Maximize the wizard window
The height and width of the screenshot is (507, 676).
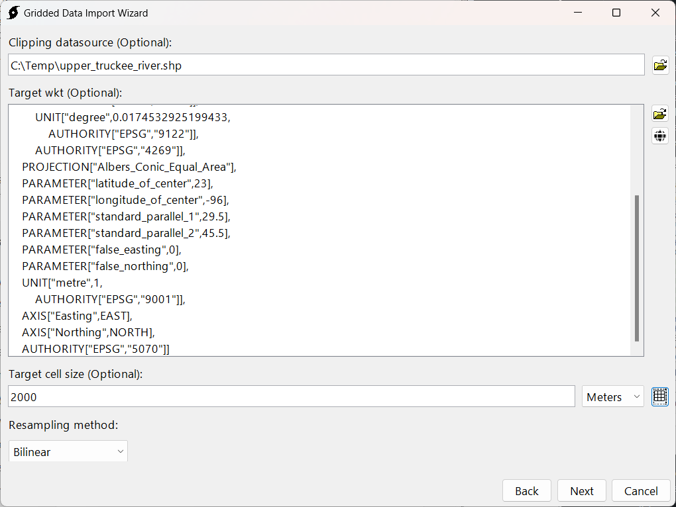pos(616,13)
